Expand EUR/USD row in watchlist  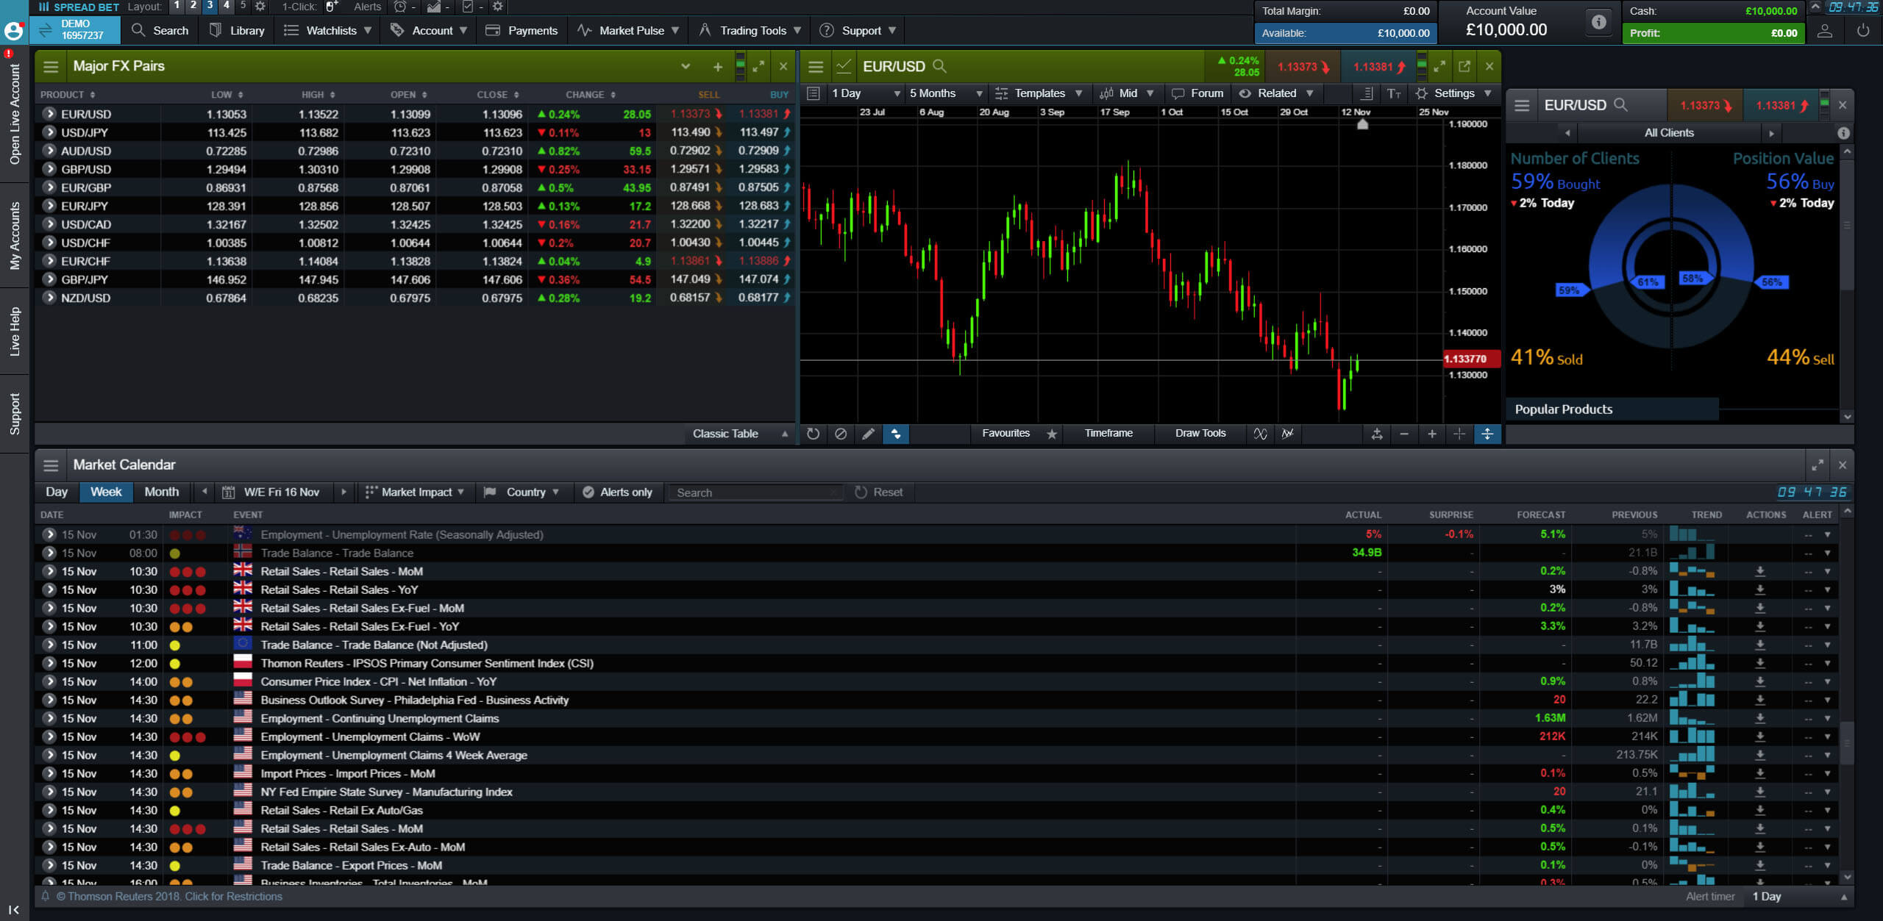[49, 114]
